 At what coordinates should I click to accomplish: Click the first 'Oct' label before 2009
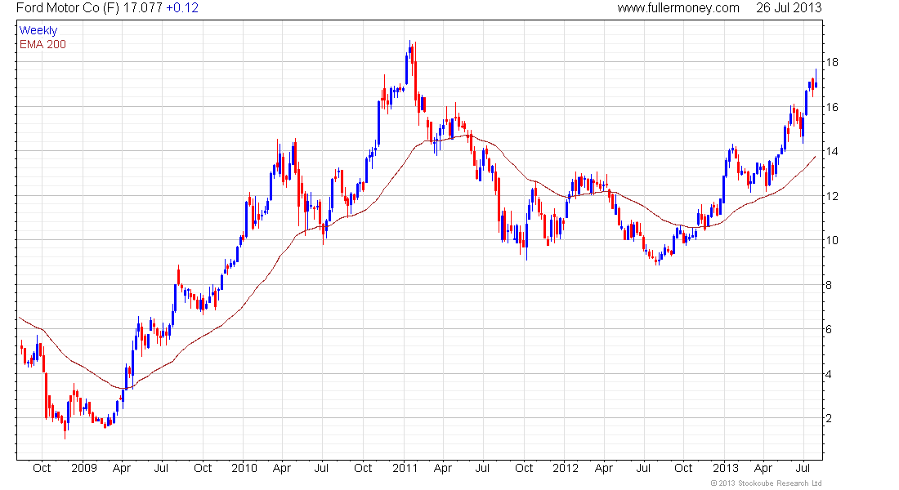click(42, 468)
